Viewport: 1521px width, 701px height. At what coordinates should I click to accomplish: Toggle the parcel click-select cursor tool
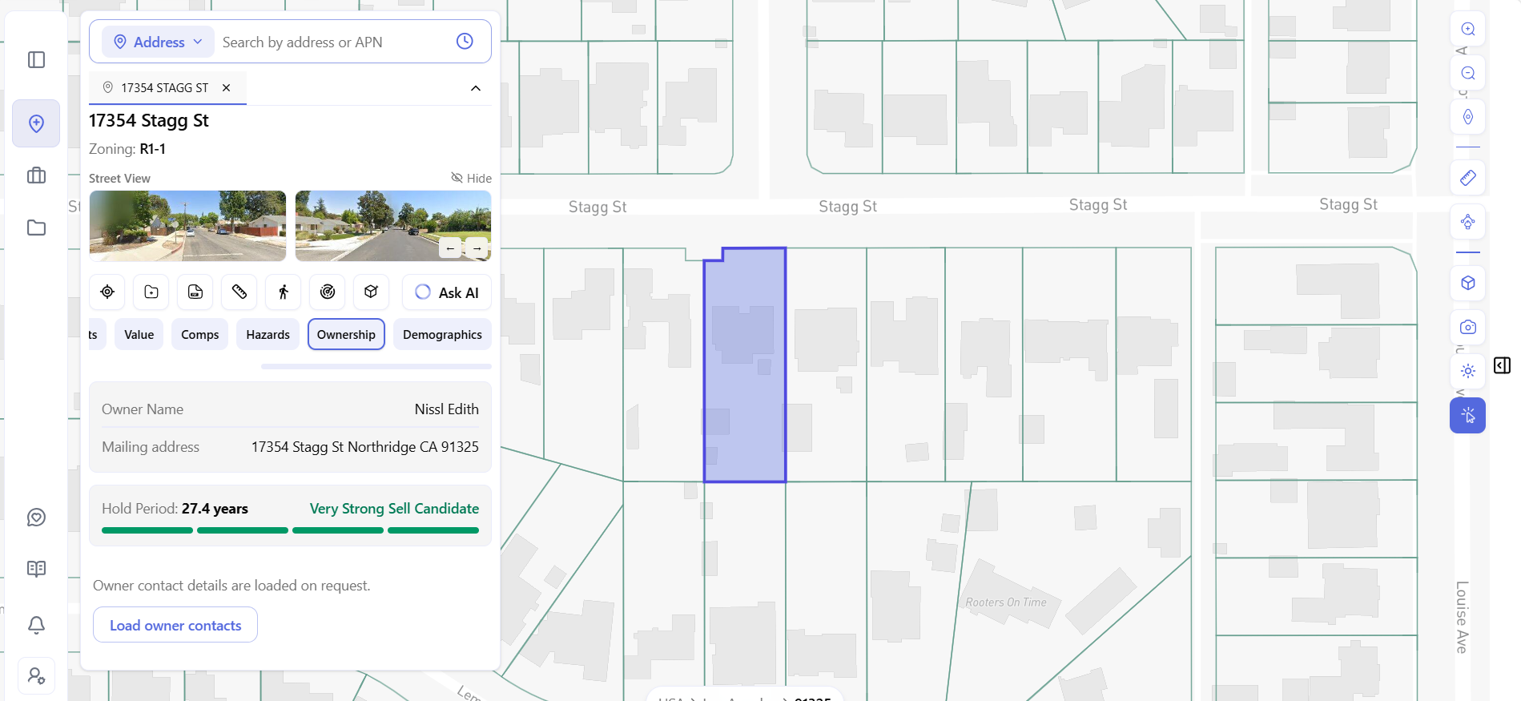click(1468, 415)
